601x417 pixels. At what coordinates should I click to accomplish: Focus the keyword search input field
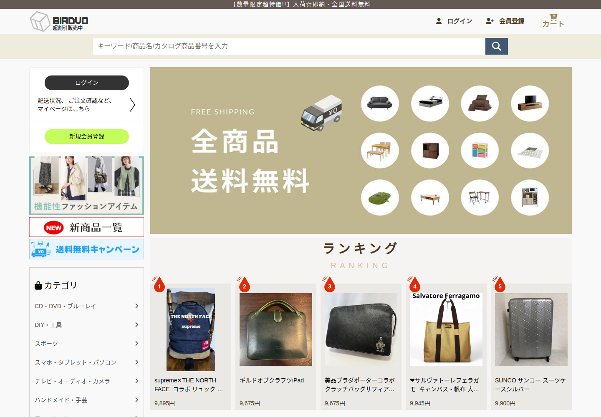coord(289,46)
